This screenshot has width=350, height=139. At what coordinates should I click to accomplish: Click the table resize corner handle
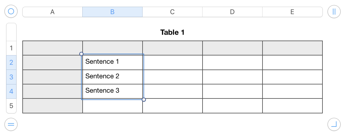click(334, 124)
